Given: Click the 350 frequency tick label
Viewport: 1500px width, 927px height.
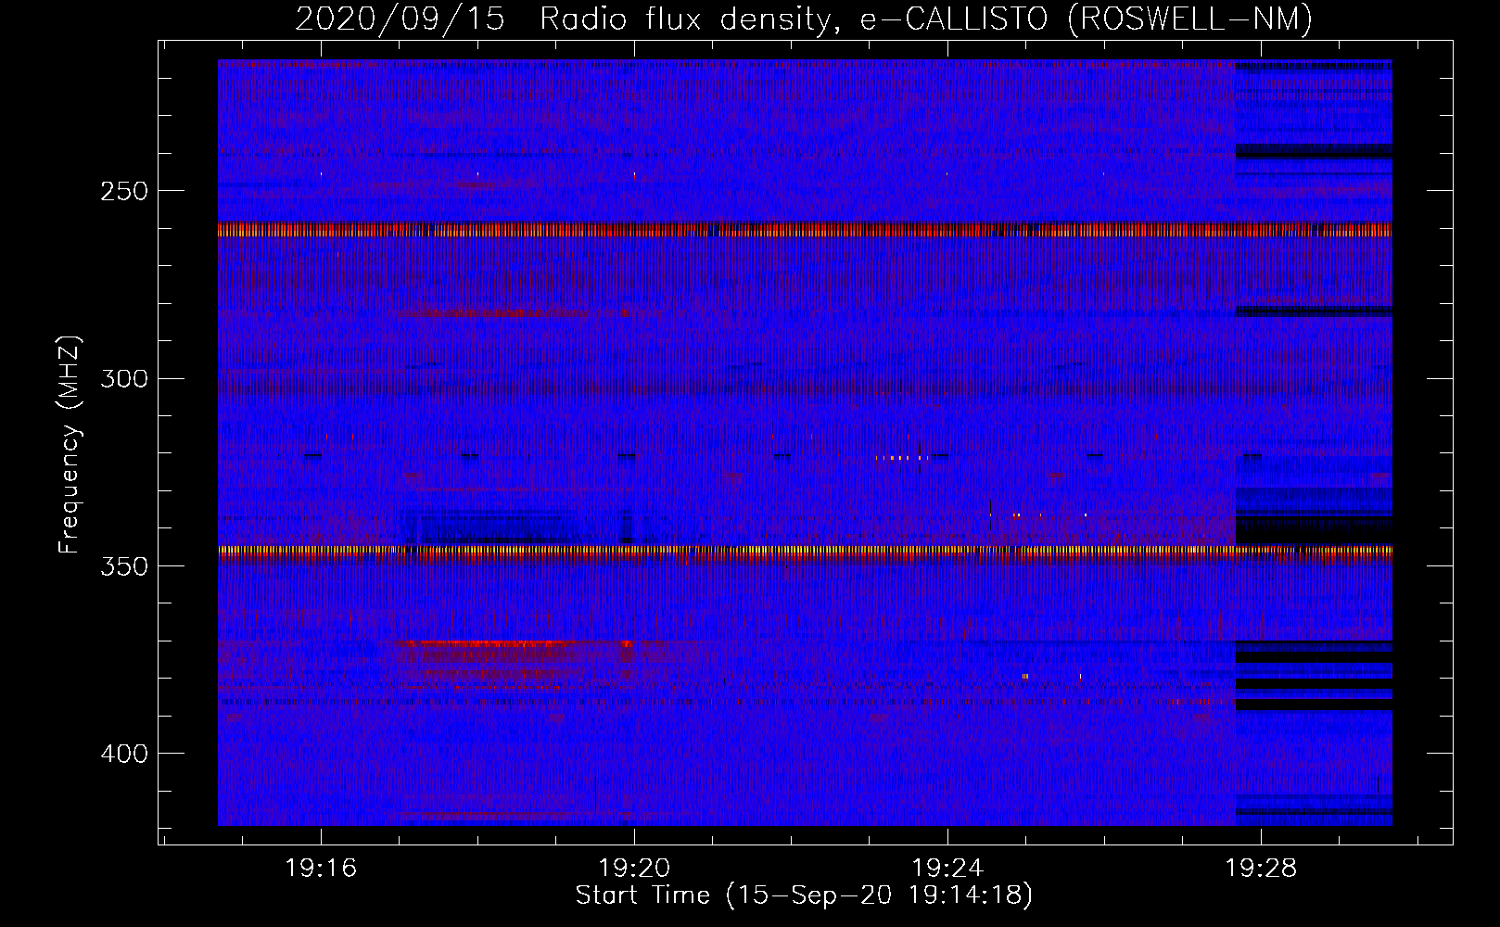Looking at the screenshot, I should click(124, 566).
